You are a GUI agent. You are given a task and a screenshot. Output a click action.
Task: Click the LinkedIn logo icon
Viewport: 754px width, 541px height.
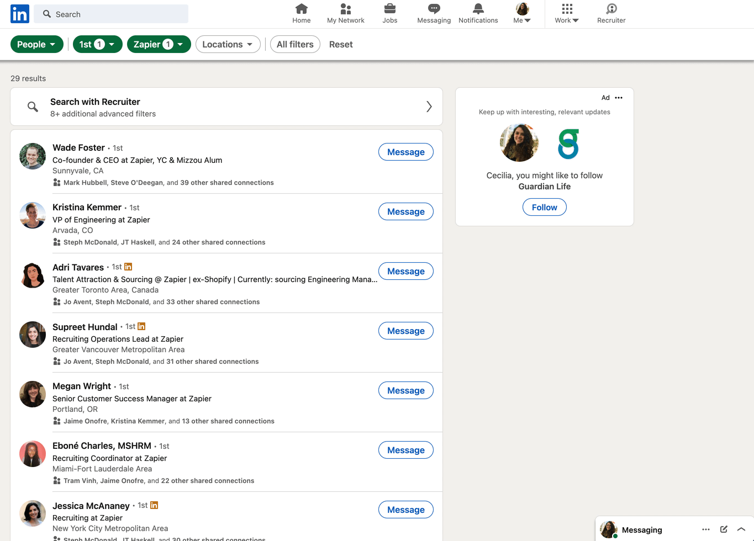20,14
